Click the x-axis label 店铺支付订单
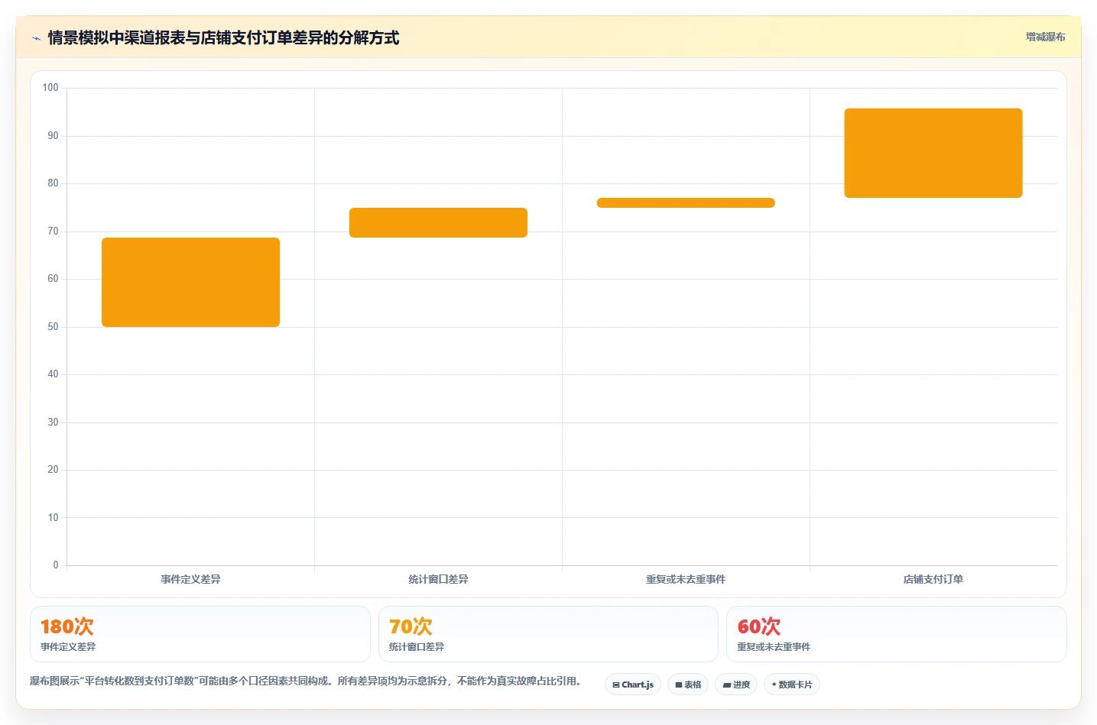The image size is (1097, 725). [933, 579]
